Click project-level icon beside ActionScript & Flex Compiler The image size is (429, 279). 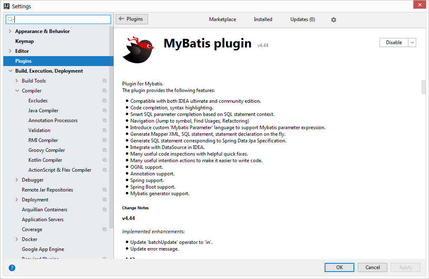104,170
